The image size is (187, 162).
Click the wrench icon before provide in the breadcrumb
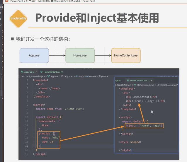[x=99, y=76]
